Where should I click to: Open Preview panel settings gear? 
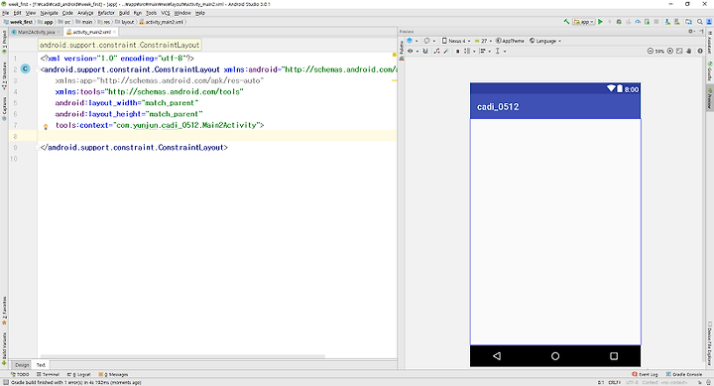[691, 32]
